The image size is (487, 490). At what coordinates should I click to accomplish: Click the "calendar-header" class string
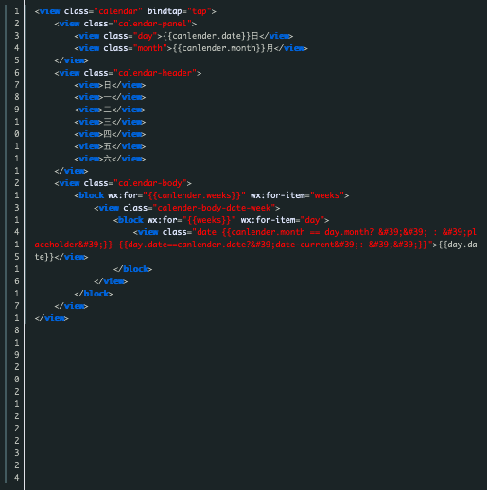click(155, 73)
